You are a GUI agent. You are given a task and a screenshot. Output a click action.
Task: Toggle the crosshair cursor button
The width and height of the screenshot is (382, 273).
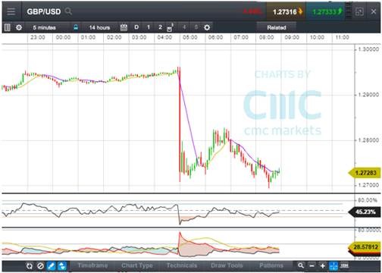(x=333, y=266)
